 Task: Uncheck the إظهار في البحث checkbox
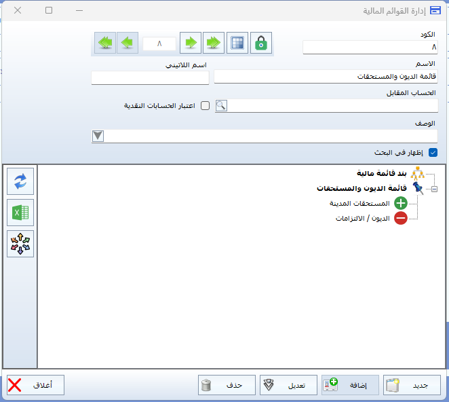(433, 153)
